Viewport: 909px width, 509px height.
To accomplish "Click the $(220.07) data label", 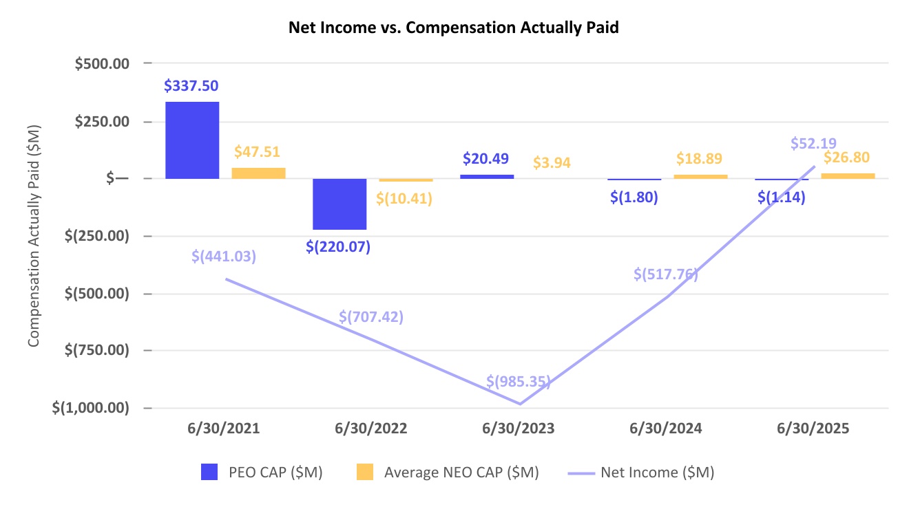I will pyautogui.click(x=338, y=246).
